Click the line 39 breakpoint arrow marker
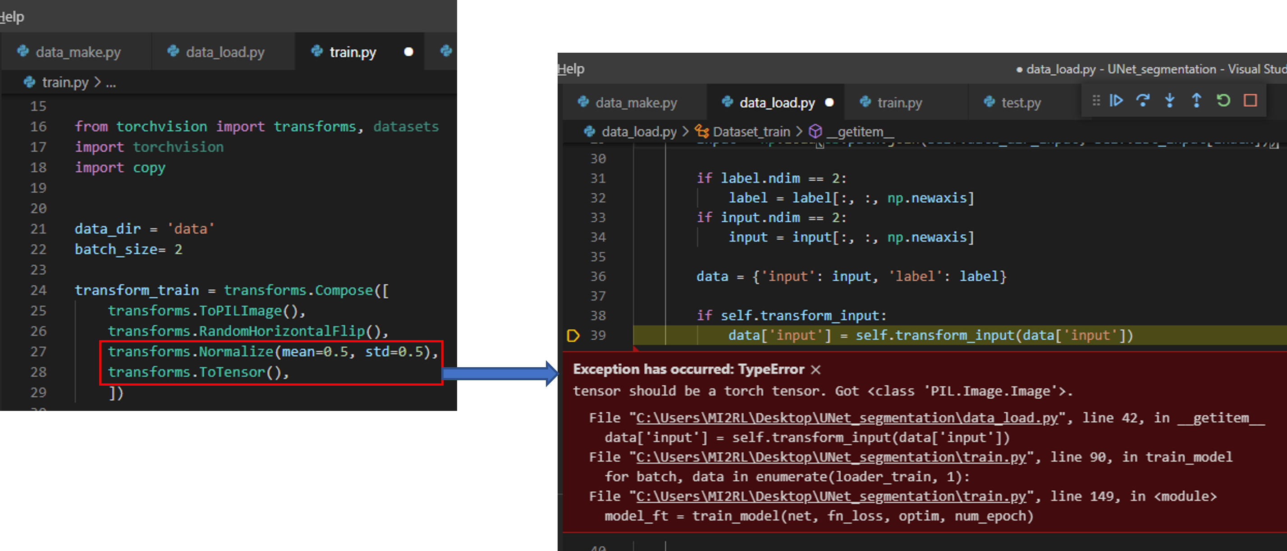1287x551 pixels. coord(573,335)
